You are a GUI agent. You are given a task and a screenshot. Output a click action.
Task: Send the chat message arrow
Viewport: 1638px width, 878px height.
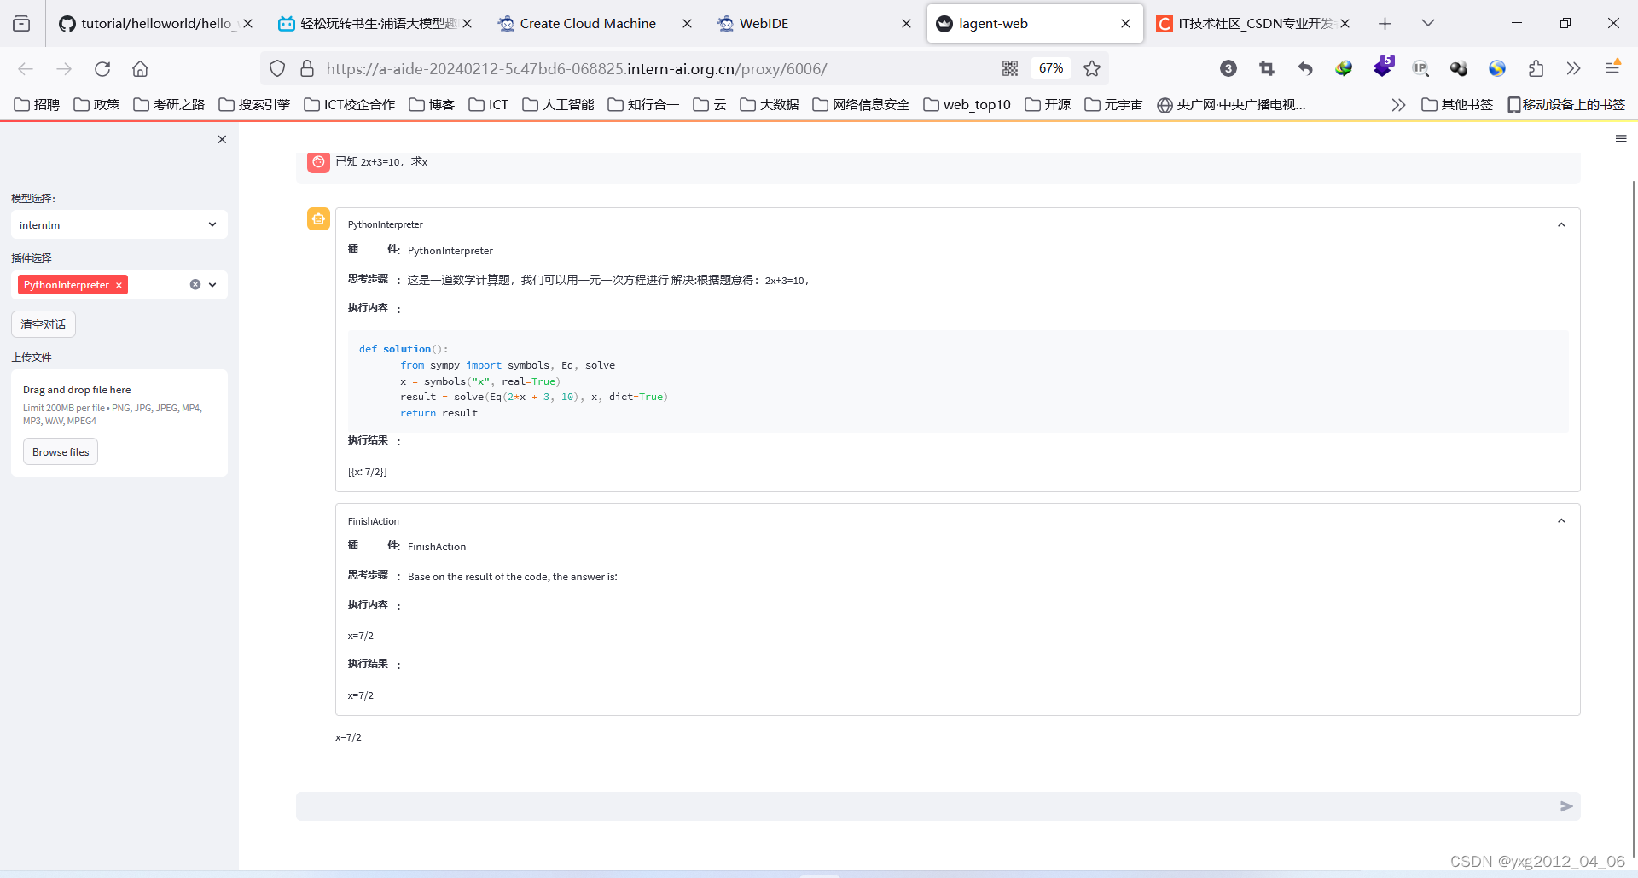click(x=1566, y=806)
